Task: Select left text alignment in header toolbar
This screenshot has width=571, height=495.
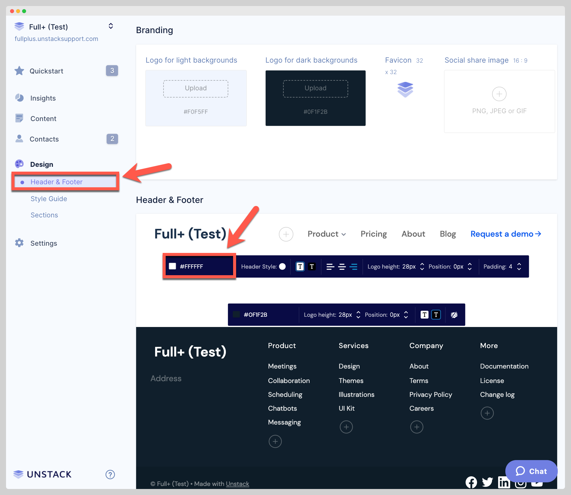Action: (331, 266)
